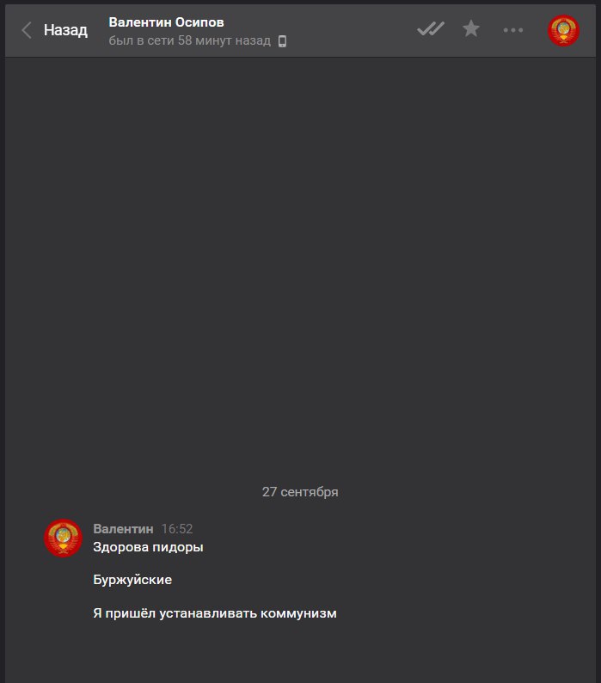
Task: Click the mobile phone device icon
Action: point(282,41)
